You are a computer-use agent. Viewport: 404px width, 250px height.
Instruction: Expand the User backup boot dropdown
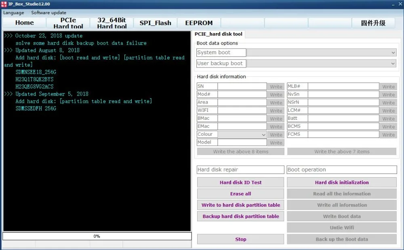point(321,64)
